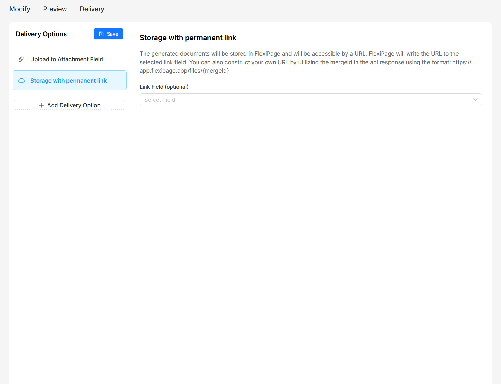Click the plus icon for adding delivery option
Image resolution: width=501 pixels, height=384 pixels.
(x=41, y=105)
